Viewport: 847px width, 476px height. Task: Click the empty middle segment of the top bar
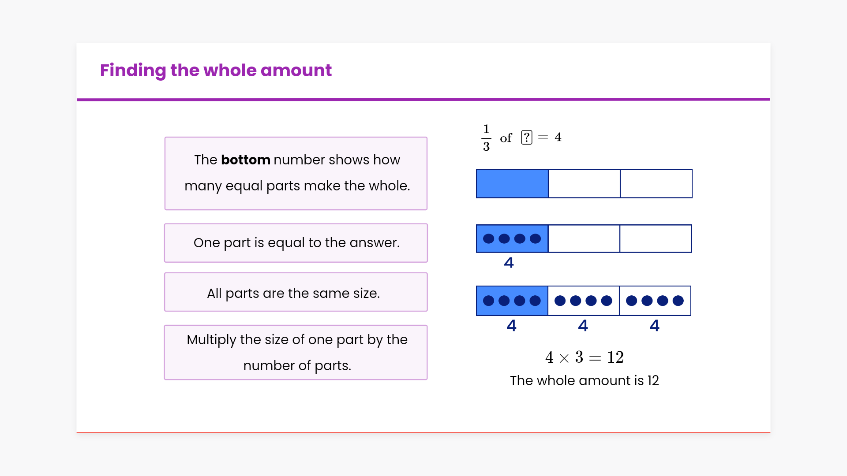584,184
